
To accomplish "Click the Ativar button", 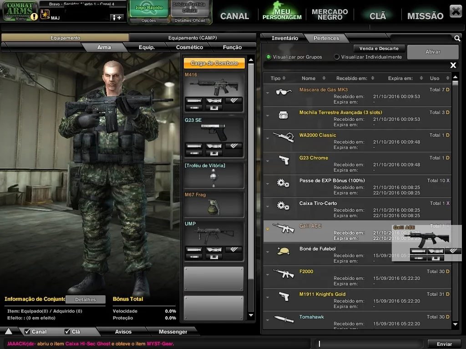I will coord(433,52).
